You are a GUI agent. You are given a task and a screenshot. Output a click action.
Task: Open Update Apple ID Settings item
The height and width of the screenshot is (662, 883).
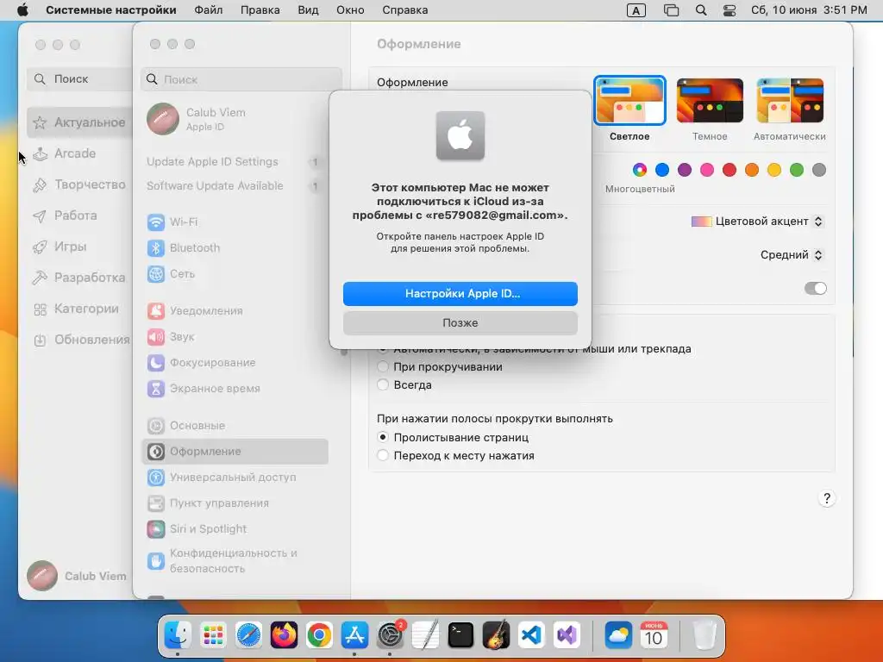[235, 162]
